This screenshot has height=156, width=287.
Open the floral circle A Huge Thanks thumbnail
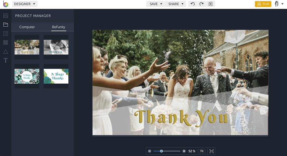coord(27,76)
